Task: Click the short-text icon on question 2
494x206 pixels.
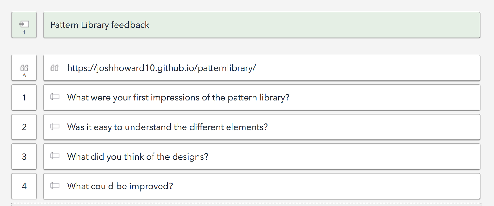Action: pos(55,127)
